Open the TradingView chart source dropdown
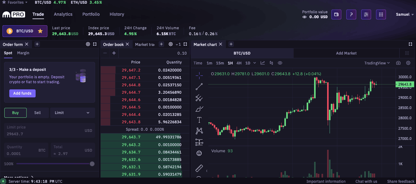The width and height of the screenshot is (416, 184). [x=377, y=63]
